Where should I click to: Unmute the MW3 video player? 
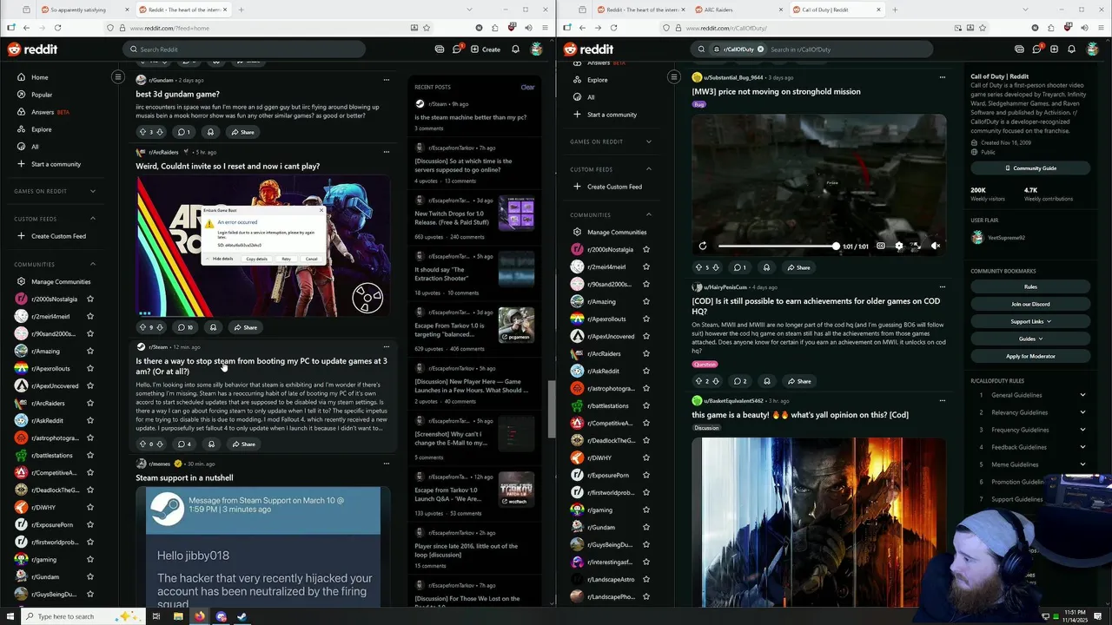936,246
